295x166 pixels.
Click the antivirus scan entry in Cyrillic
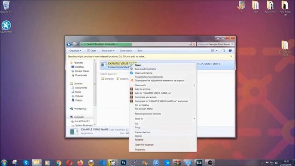click(159, 81)
